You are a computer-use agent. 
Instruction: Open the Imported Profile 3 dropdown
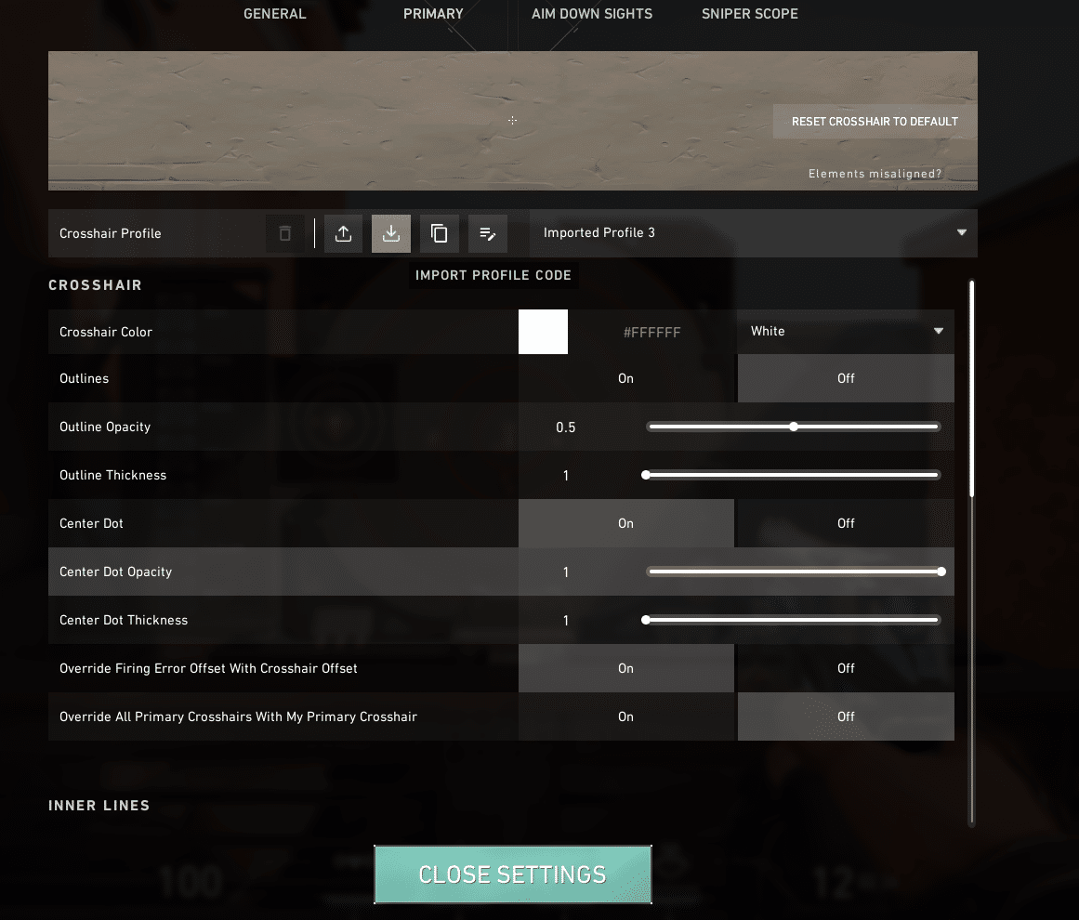click(x=753, y=233)
